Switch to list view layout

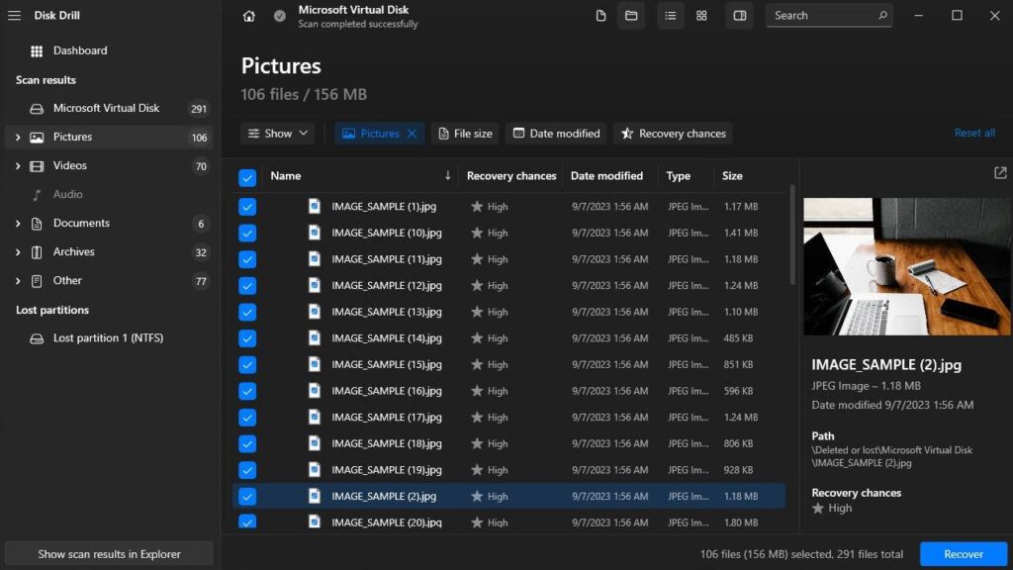[670, 16]
